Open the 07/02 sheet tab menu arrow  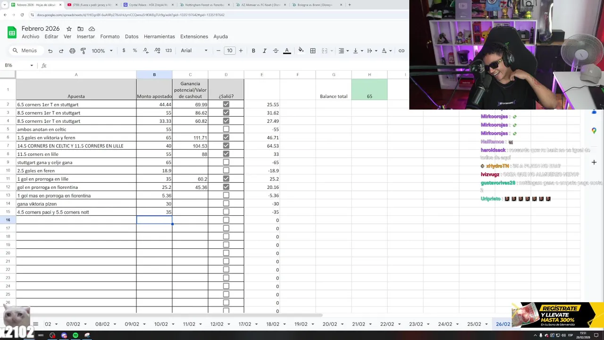point(85,324)
